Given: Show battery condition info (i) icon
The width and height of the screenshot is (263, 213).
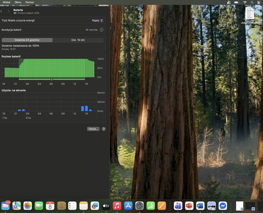Looking at the screenshot, I should (x=102, y=30).
